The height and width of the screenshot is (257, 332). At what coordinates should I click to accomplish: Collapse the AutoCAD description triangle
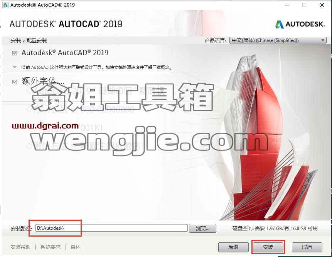[x=15, y=67]
